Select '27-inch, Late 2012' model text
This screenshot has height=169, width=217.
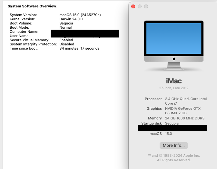tap(174, 88)
